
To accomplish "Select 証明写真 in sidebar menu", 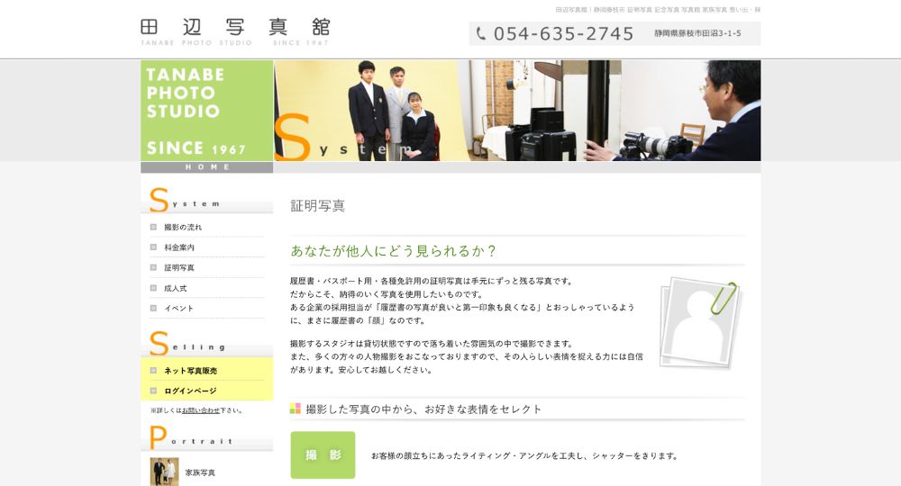I will pyautogui.click(x=179, y=267).
